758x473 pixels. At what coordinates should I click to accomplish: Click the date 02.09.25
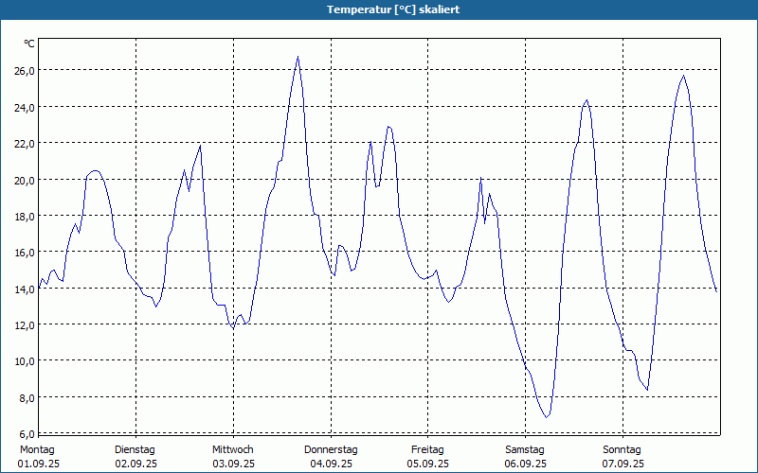pos(135,464)
